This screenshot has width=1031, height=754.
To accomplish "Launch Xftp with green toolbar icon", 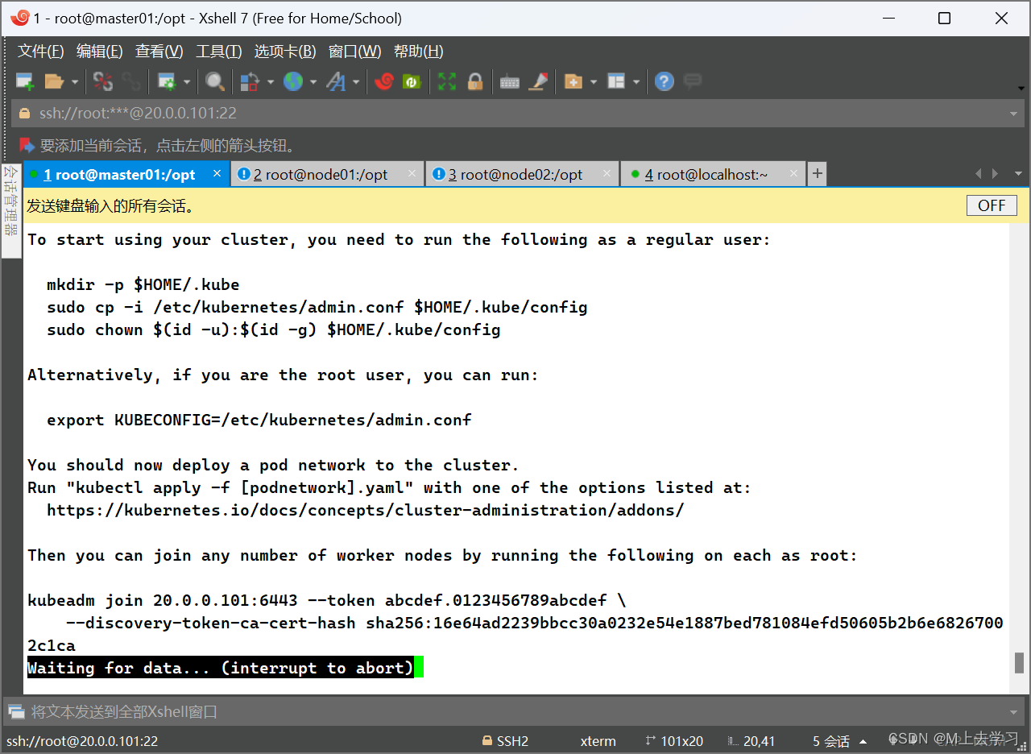I will click(412, 81).
